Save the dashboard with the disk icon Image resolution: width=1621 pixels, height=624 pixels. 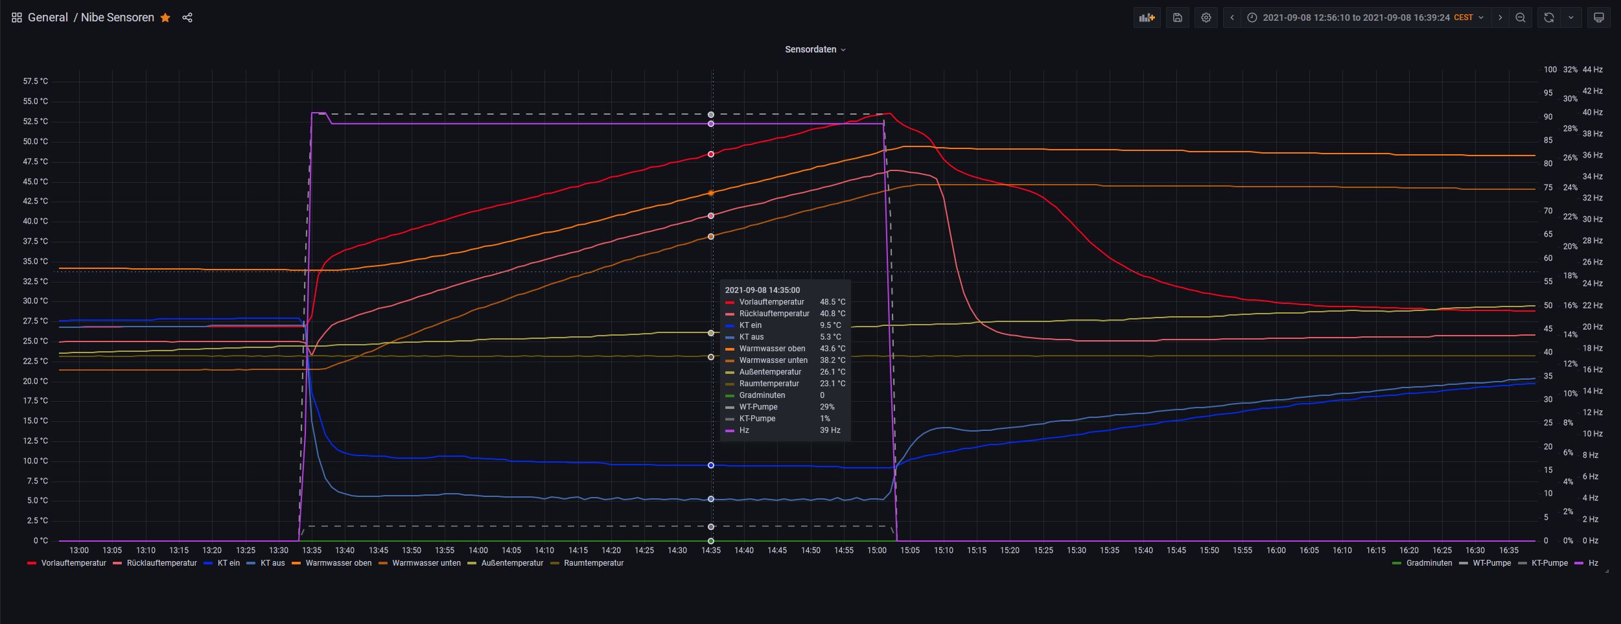[1177, 17]
